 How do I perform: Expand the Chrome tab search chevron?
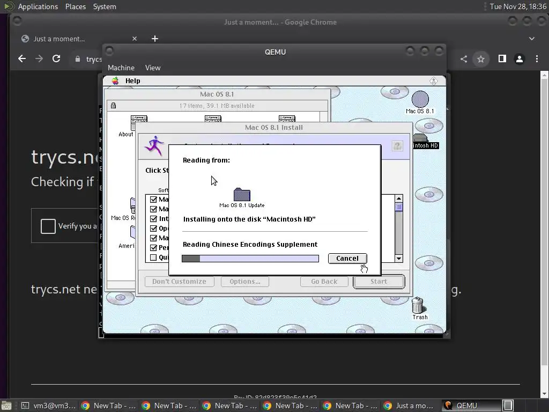coord(531,39)
